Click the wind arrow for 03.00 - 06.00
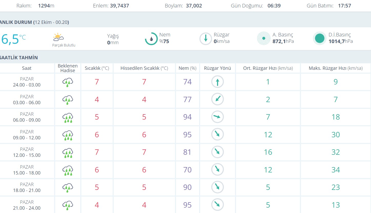371x213 pixels. pyautogui.click(x=218, y=99)
